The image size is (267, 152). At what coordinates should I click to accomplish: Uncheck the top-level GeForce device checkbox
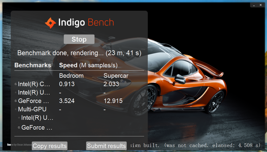pyautogui.click(x=16, y=101)
